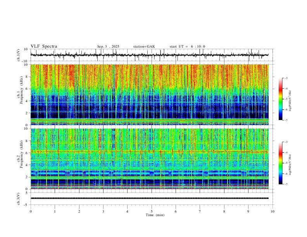Click the date 'Sep. 3 , 2025'
The height and width of the screenshot is (237, 307).
tap(108, 46)
